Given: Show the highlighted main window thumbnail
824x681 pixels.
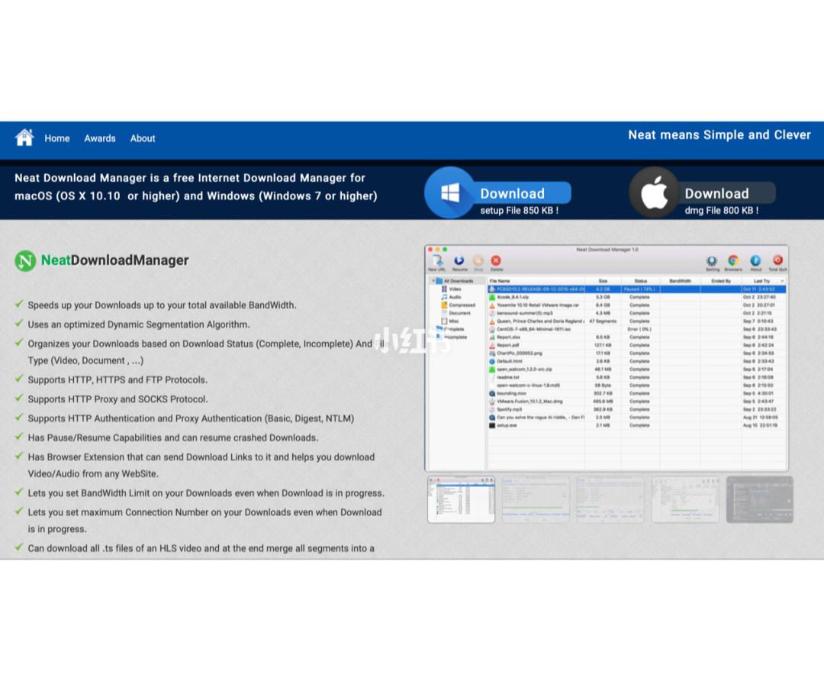Looking at the screenshot, I should coord(461,499).
